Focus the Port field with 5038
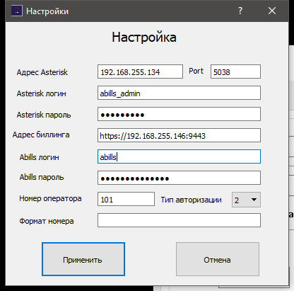Viewport: 294px width, 291px height. 235,72
